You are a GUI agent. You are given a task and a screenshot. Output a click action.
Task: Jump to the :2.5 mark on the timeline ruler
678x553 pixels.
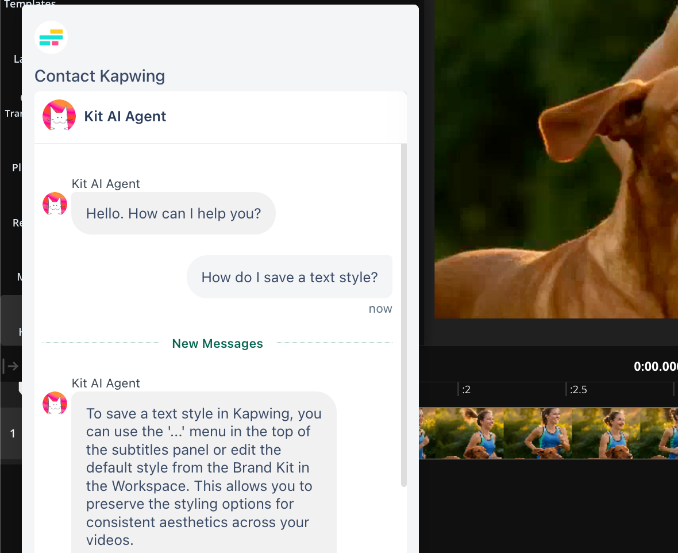coord(578,390)
